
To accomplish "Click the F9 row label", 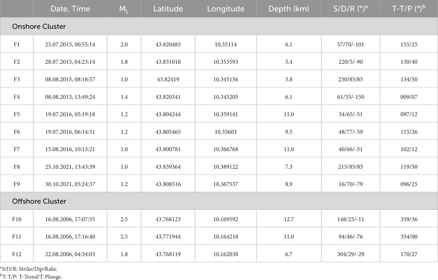I will [17, 185].
